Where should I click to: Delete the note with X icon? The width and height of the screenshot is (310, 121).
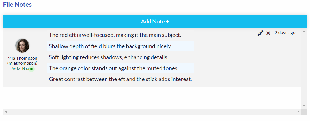click(x=268, y=33)
